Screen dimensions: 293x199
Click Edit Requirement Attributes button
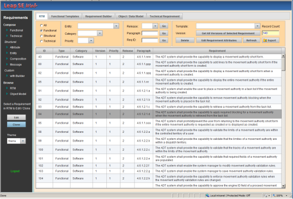tap(219, 40)
